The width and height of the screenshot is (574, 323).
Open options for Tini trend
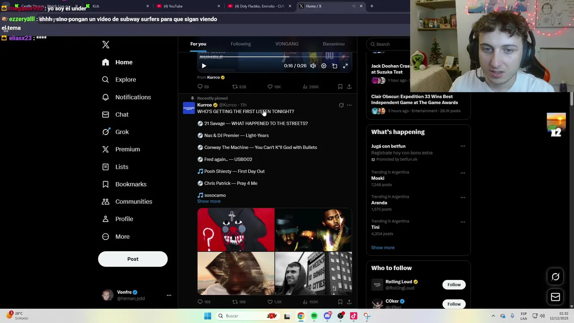pos(463,222)
